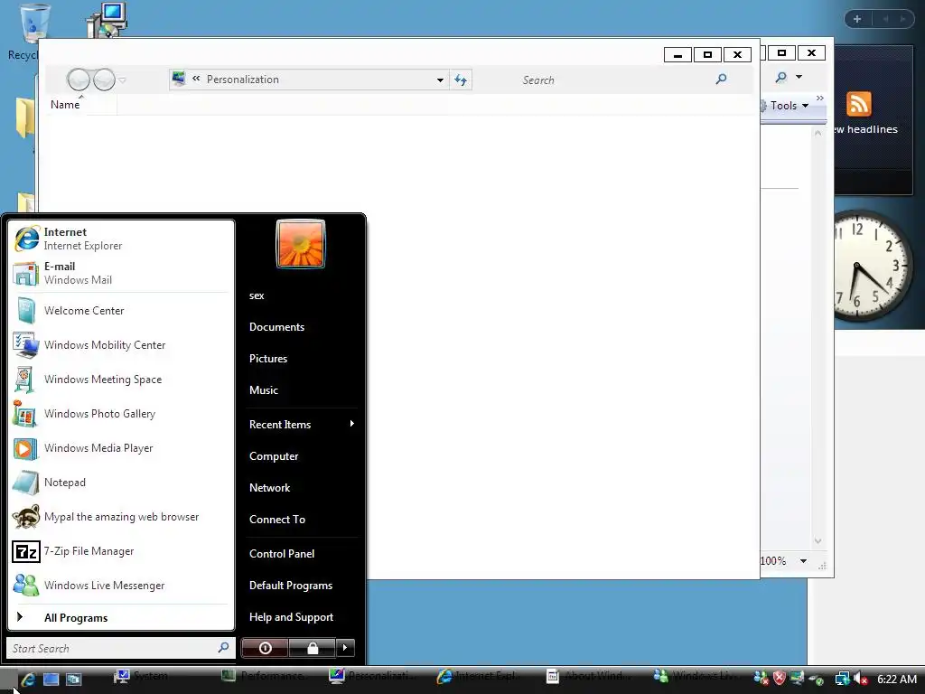Expand the command bar chevron in Internet Explorer
The width and height of the screenshot is (925, 694).
pyautogui.click(x=820, y=98)
